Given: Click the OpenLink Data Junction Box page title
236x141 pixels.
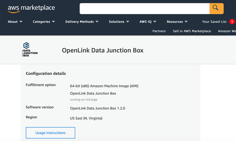Looking at the screenshot, I should [103, 50].
